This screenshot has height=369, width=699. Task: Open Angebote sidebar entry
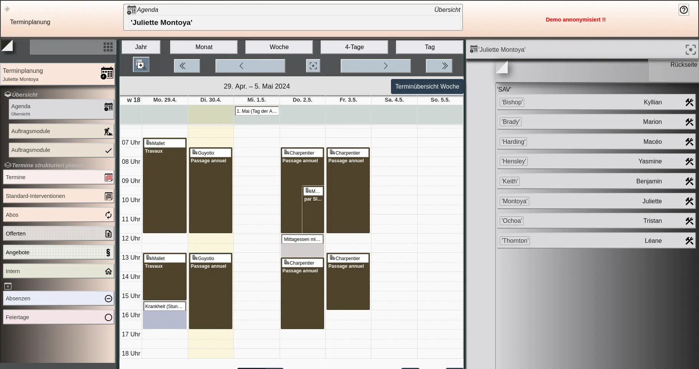pyautogui.click(x=59, y=252)
